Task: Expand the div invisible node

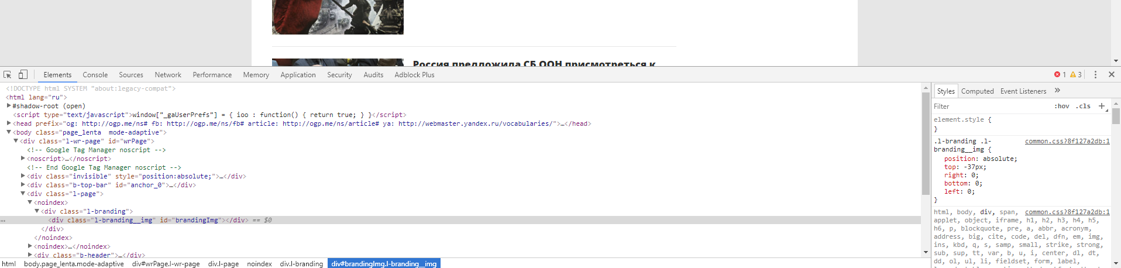Action: pyautogui.click(x=23, y=176)
